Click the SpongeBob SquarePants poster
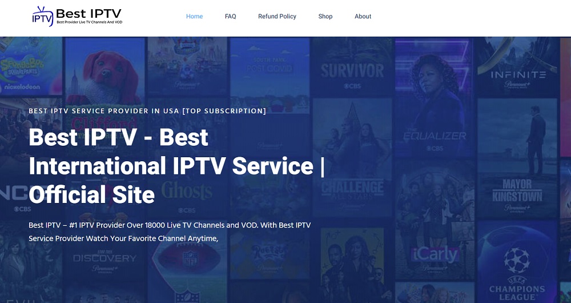 pos(31,66)
